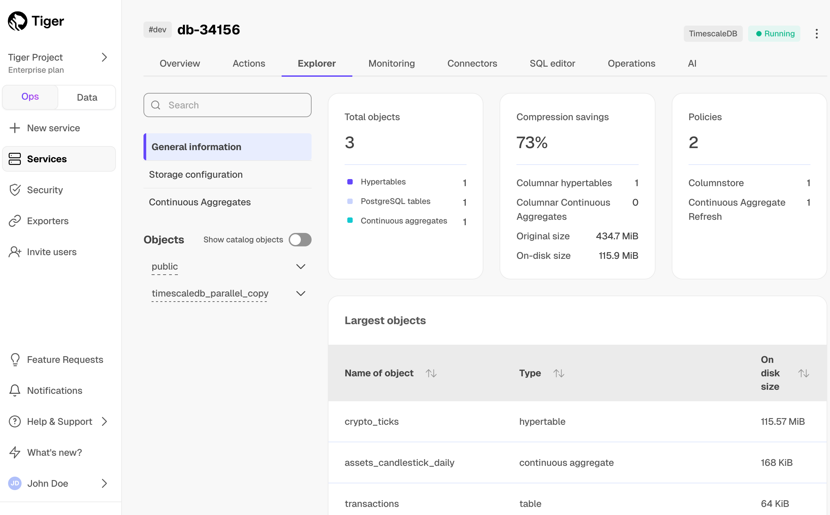Click the Tiger logo icon
Viewport: 830px width, 515px height.
pos(18,21)
